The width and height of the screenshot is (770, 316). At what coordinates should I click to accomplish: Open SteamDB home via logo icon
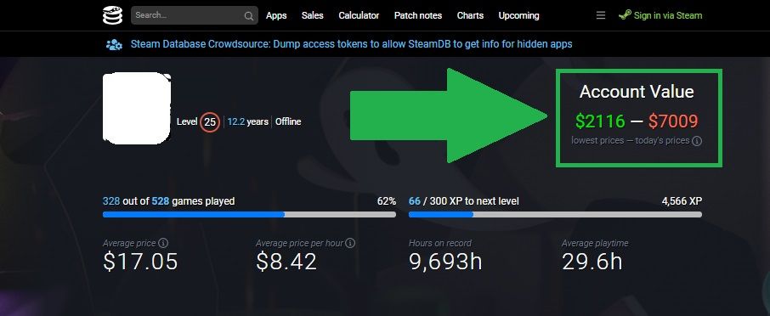[112, 15]
